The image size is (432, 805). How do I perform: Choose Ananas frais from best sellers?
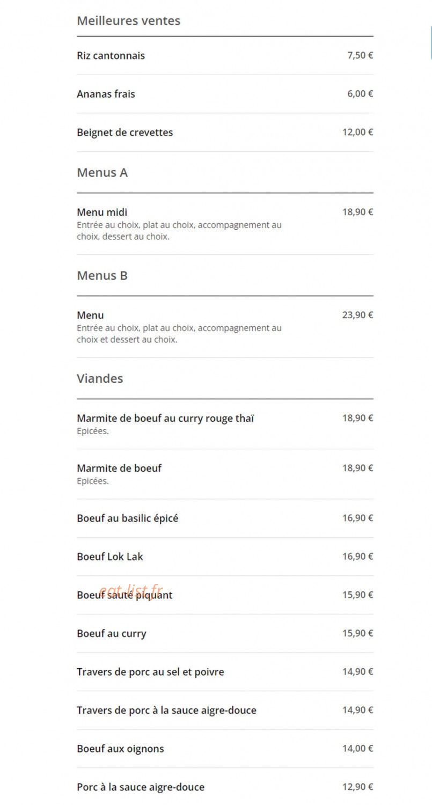click(x=225, y=94)
